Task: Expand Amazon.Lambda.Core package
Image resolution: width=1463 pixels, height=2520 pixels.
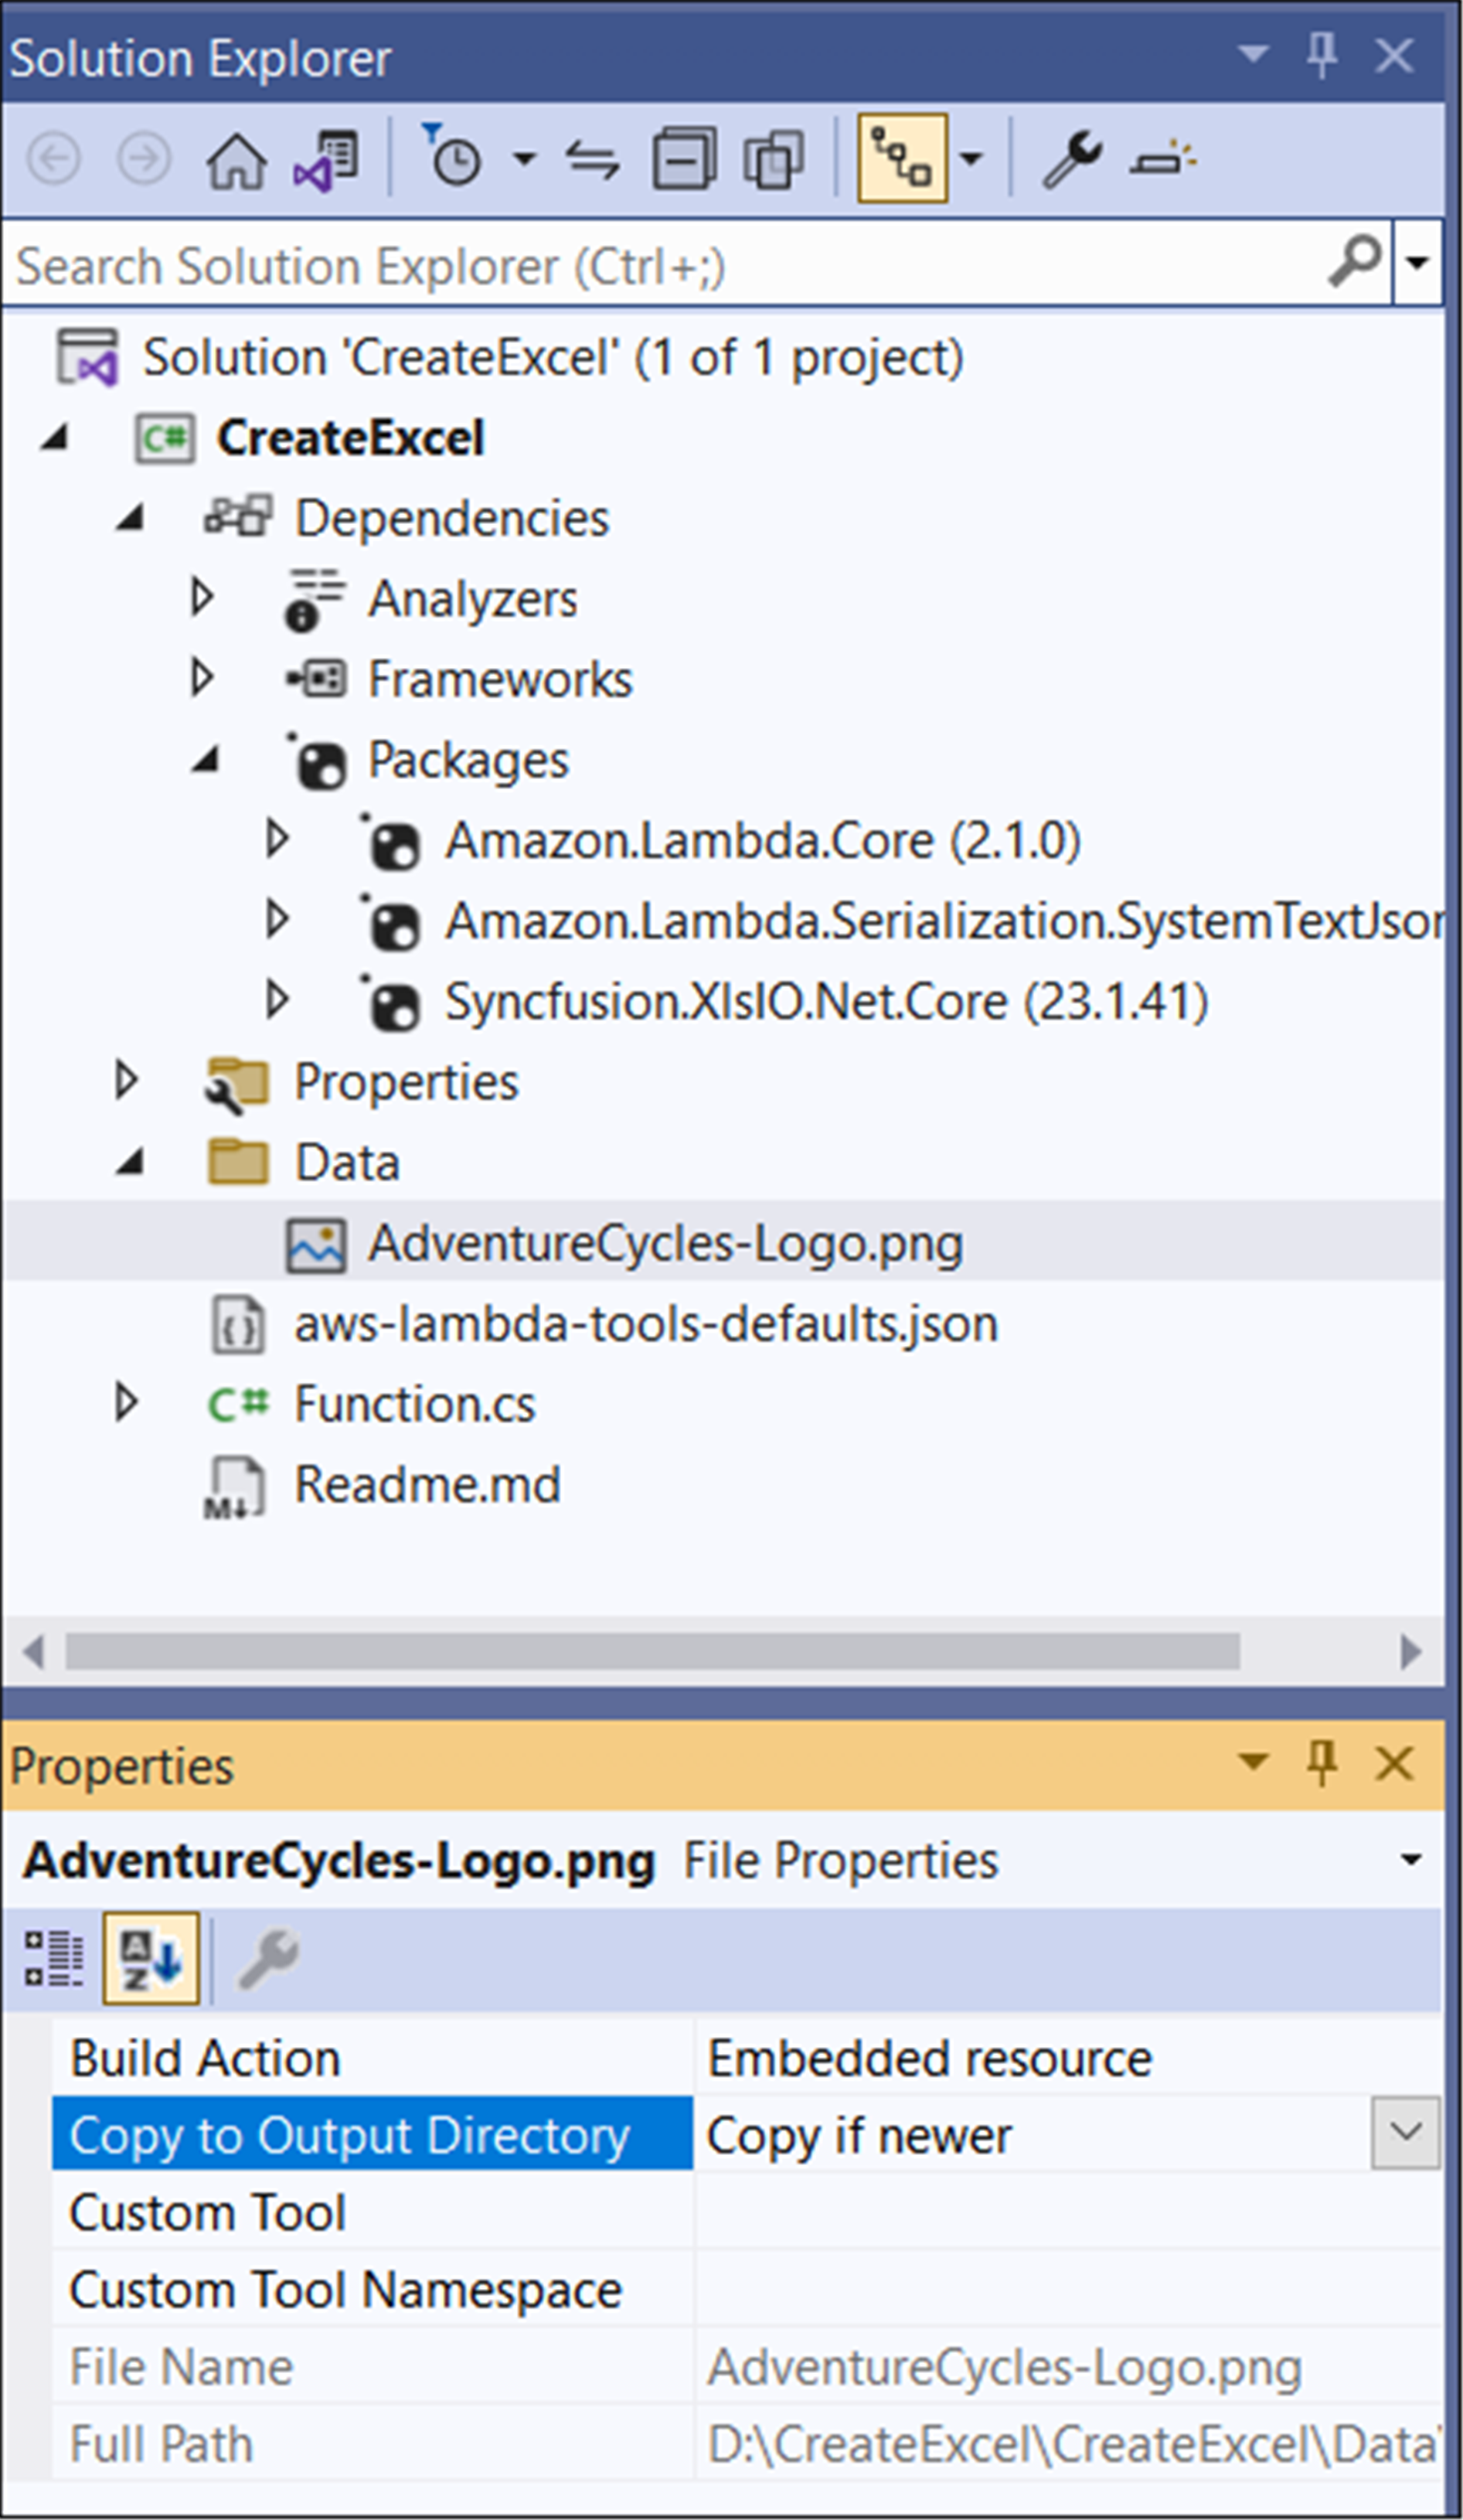Action: [277, 838]
